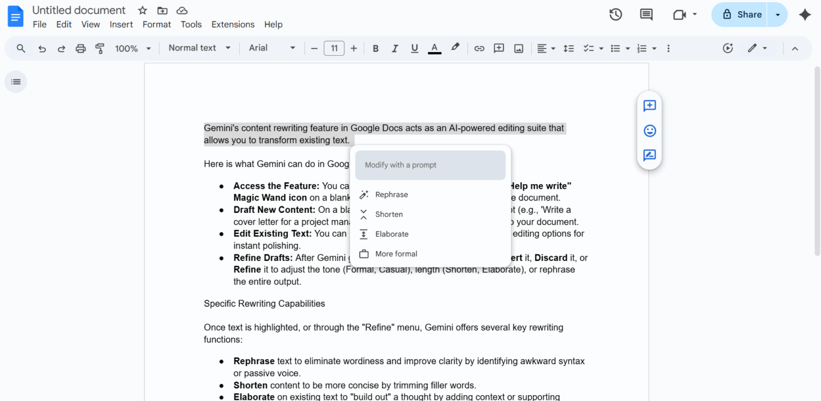Click the Modify with a prompt field
Image resolution: width=821 pixels, height=401 pixels.
pos(430,165)
